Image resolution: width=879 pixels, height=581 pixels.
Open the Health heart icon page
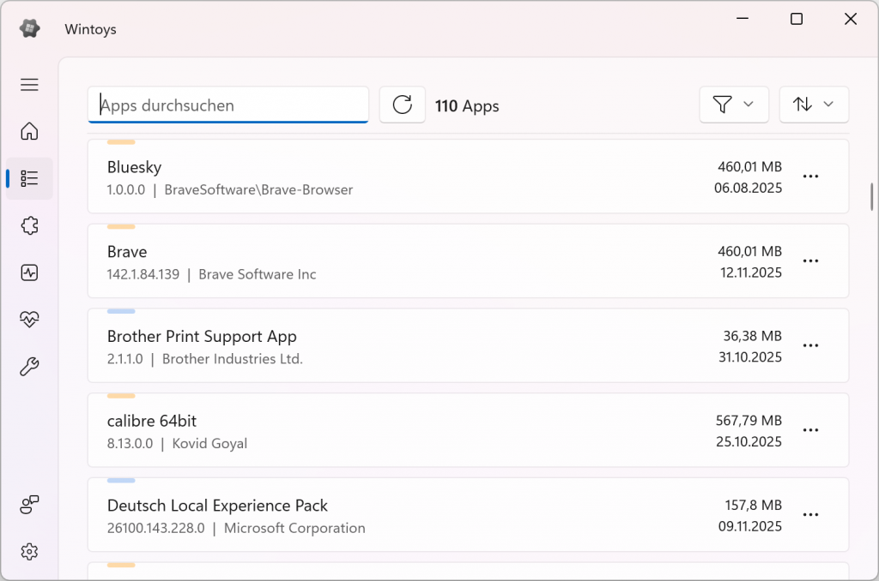[x=29, y=320]
